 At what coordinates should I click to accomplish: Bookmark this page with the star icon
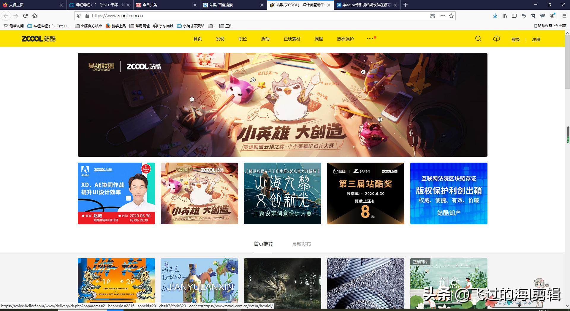coord(451,16)
